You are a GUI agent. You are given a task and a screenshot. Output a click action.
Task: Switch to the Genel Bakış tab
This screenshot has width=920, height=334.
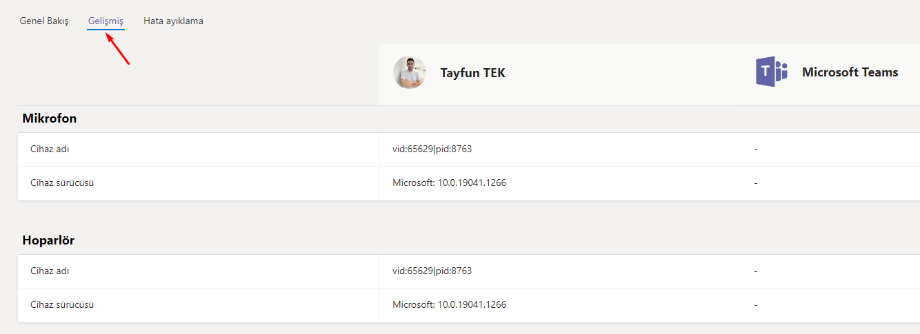tap(44, 21)
